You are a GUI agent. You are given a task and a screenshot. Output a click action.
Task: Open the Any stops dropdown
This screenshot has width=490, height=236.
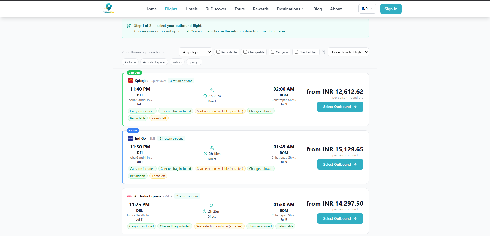(195, 52)
